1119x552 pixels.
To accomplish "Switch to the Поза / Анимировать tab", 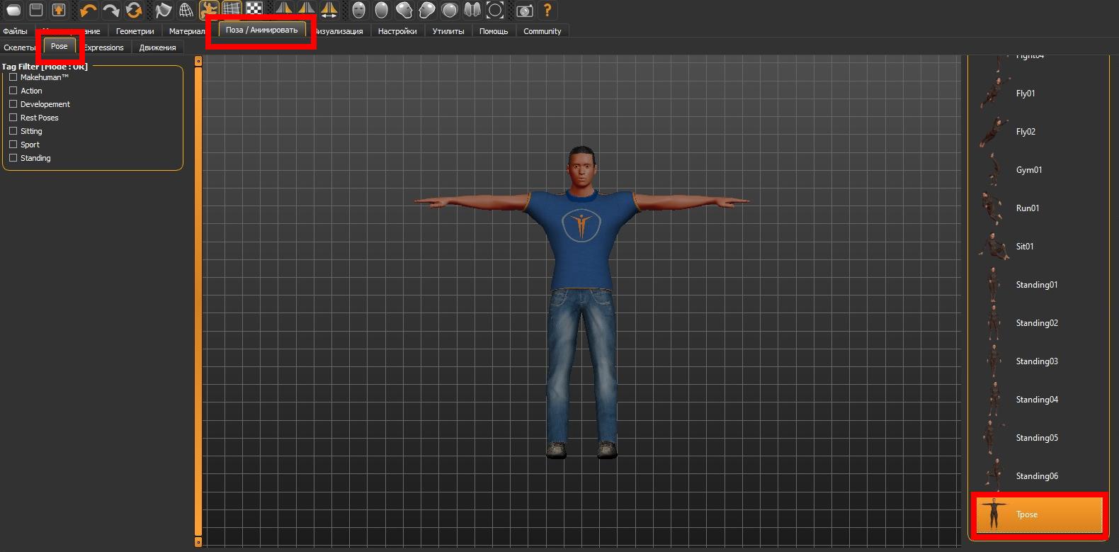I will pyautogui.click(x=262, y=30).
